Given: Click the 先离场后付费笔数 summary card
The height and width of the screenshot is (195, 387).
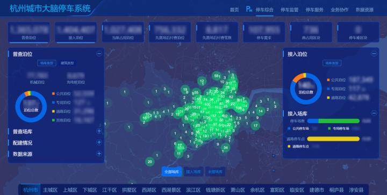Looking at the screenshot, I should (217, 32).
